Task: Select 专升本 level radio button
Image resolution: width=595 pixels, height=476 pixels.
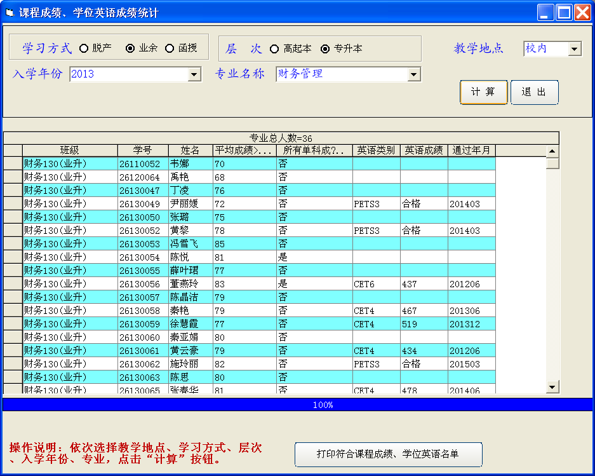Action: [x=325, y=49]
